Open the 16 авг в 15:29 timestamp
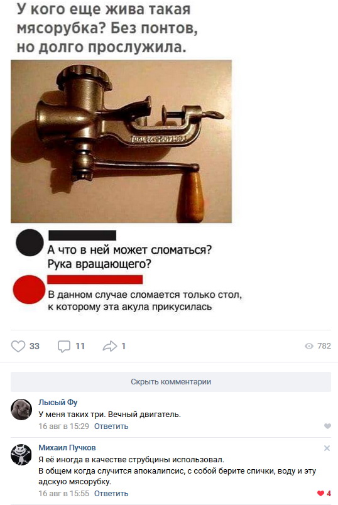This screenshot has height=505, width=338. pyautogui.click(x=64, y=426)
